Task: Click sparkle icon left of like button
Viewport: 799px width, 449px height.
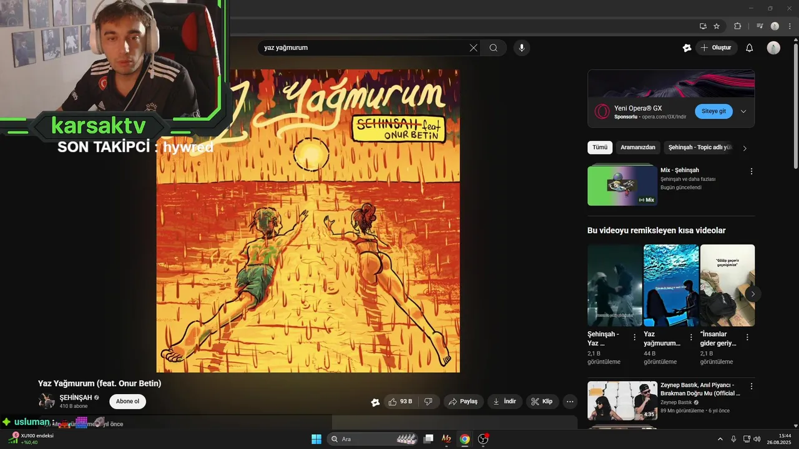Action: [x=375, y=402]
